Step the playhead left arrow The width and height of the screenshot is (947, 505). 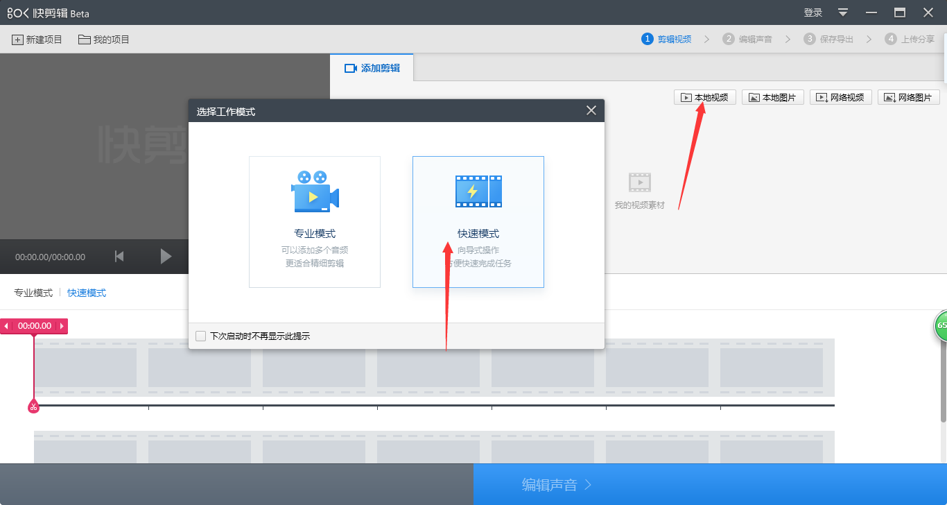tap(6, 326)
